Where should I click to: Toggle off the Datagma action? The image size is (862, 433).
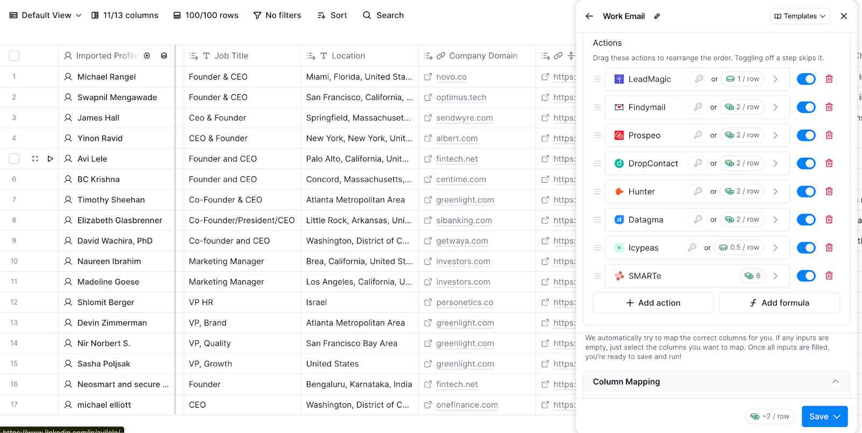tap(806, 219)
